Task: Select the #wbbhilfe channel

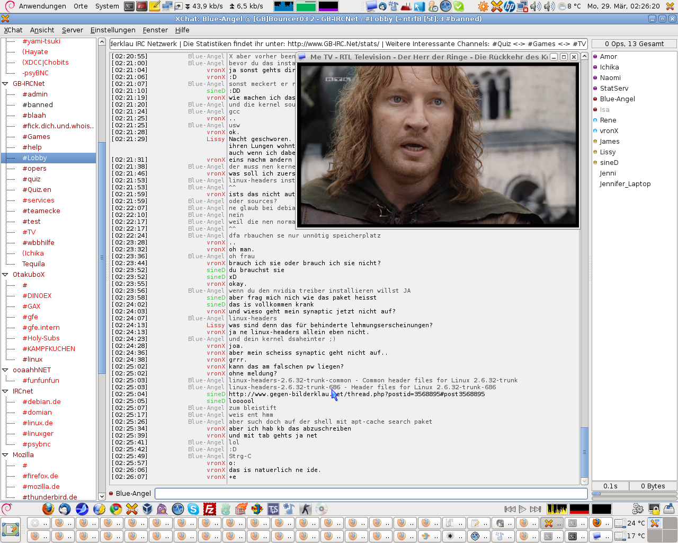Action: coord(38,243)
